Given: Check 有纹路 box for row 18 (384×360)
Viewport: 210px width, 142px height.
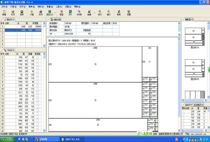Looking at the screenshot, I should tap(37, 117).
